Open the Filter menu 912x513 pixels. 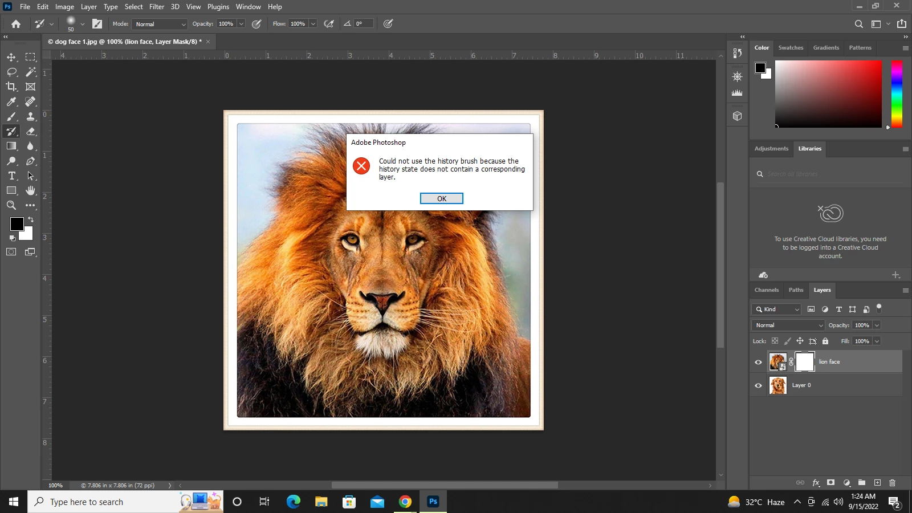click(157, 7)
